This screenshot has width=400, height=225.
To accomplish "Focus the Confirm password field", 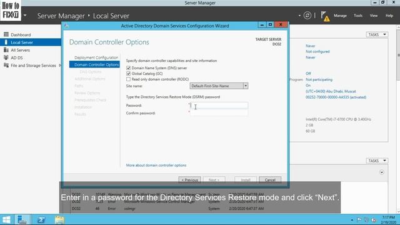I will [219, 113].
